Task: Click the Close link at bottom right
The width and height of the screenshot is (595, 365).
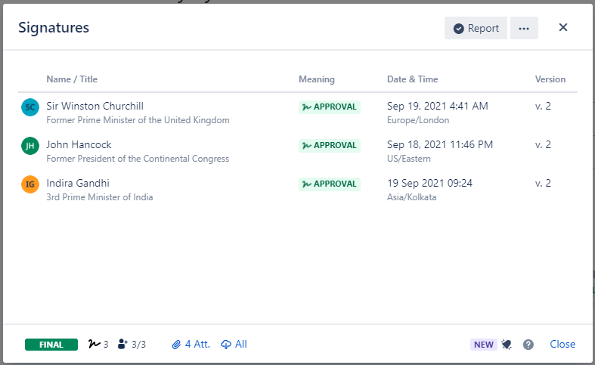Action: (x=562, y=345)
